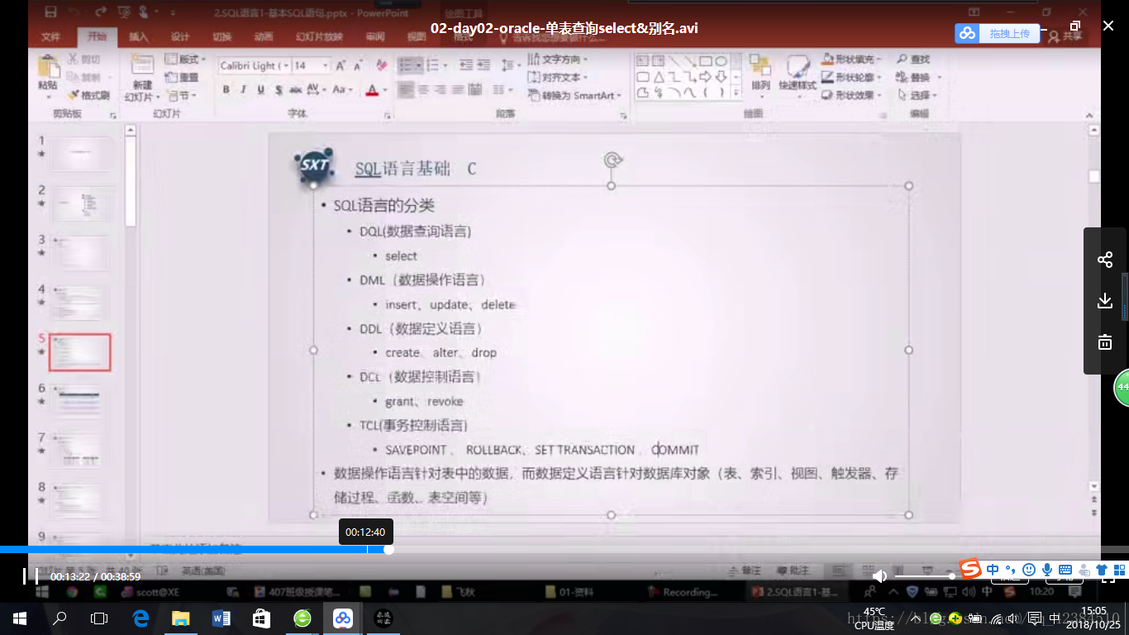This screenshot has height=635, width=1129.
Task: Switch to the Animations (动画) tab
Action: [x=263, y=37]
